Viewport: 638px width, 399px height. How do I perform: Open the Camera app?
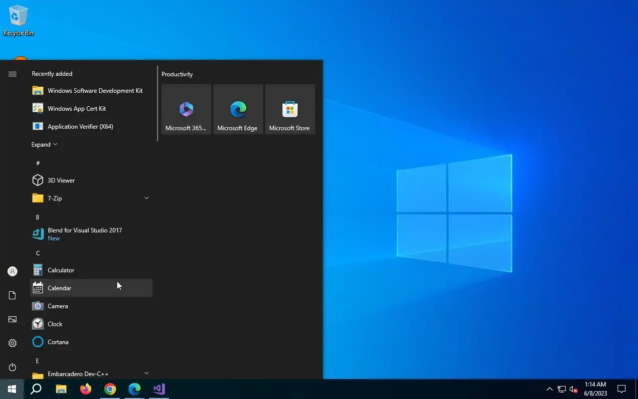click(91, 306)
